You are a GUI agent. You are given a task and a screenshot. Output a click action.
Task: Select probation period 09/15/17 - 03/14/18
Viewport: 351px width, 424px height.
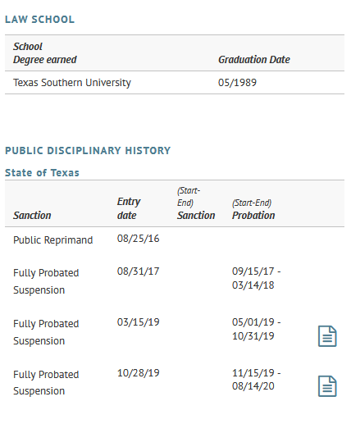pos(257,278)
